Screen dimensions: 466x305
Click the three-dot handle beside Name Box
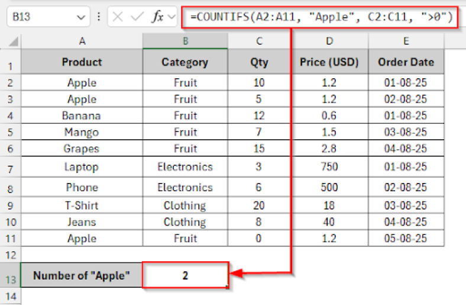[99, 18]
